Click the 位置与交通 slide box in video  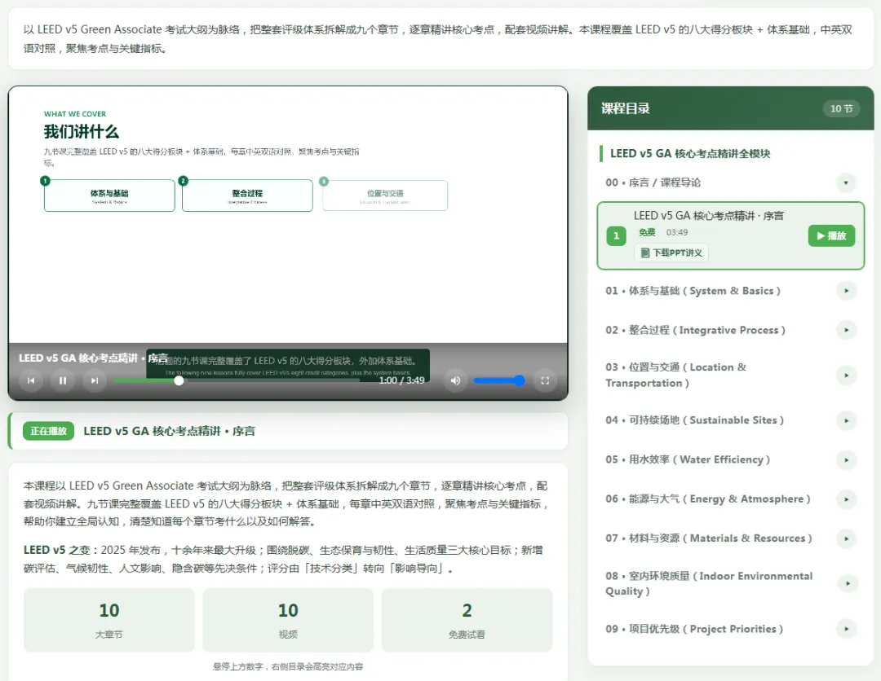click(385, 196)
